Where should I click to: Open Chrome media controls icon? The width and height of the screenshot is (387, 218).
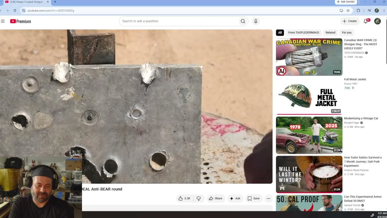tap(369, 11)
